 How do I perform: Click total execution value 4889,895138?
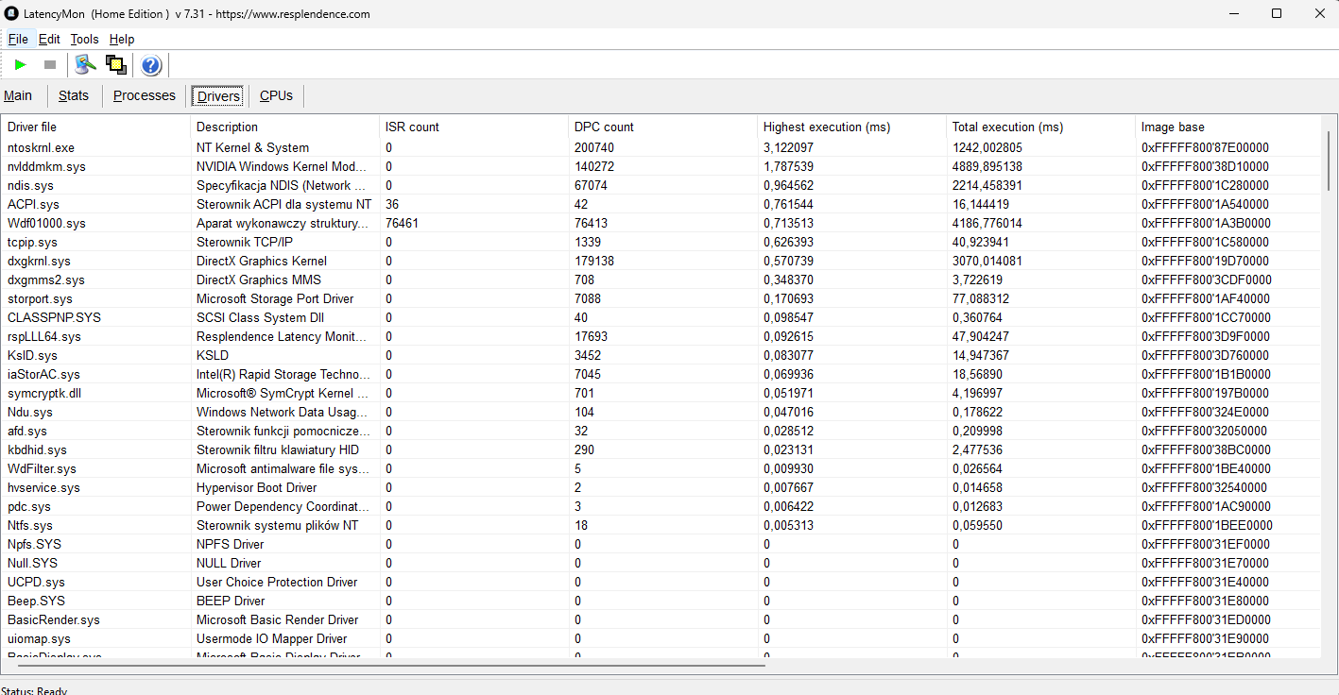point(987,166)
